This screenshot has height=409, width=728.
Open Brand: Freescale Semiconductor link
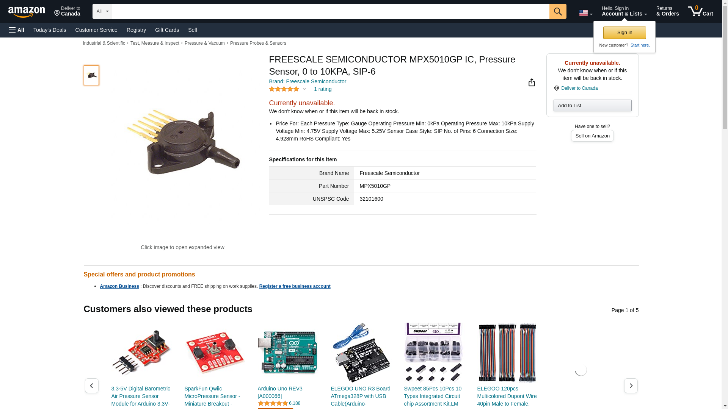[x=308, y=81]
